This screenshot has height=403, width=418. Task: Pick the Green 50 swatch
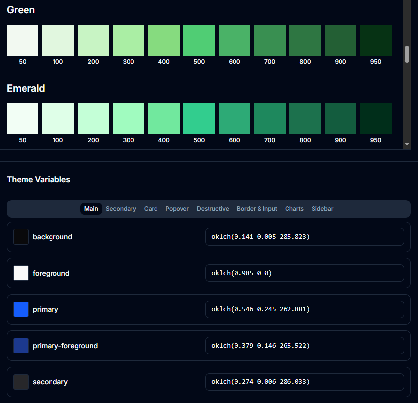point(23,40)
